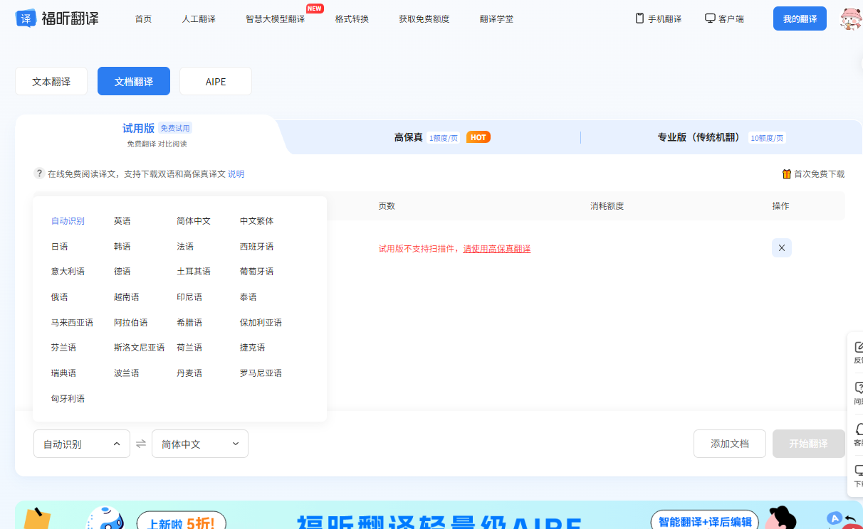Click the monitor icon beside 客户端
Image resolution: width=863 pixels, height=529 pixels.
[708, 18]
